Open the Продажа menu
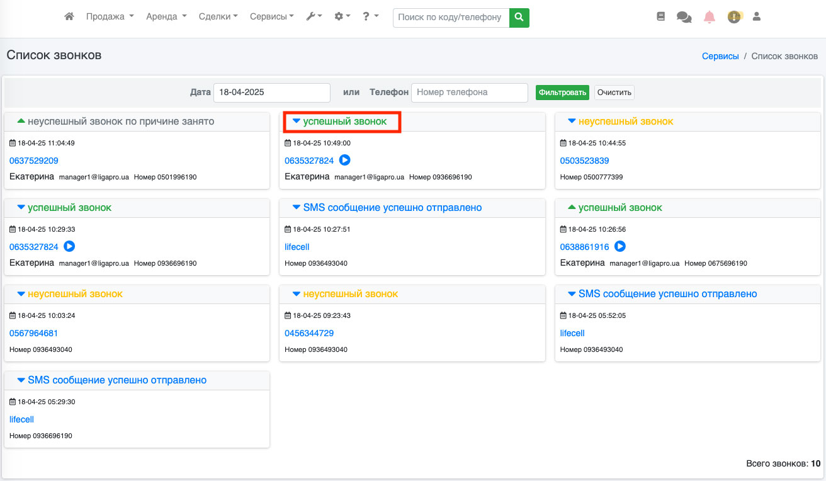826x481 pixels. pyautogui.click(x=110, y=17)
